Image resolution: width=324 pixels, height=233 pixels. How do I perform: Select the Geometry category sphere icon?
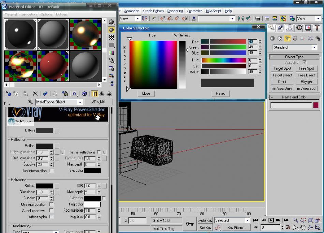click(x=273, y=38)
